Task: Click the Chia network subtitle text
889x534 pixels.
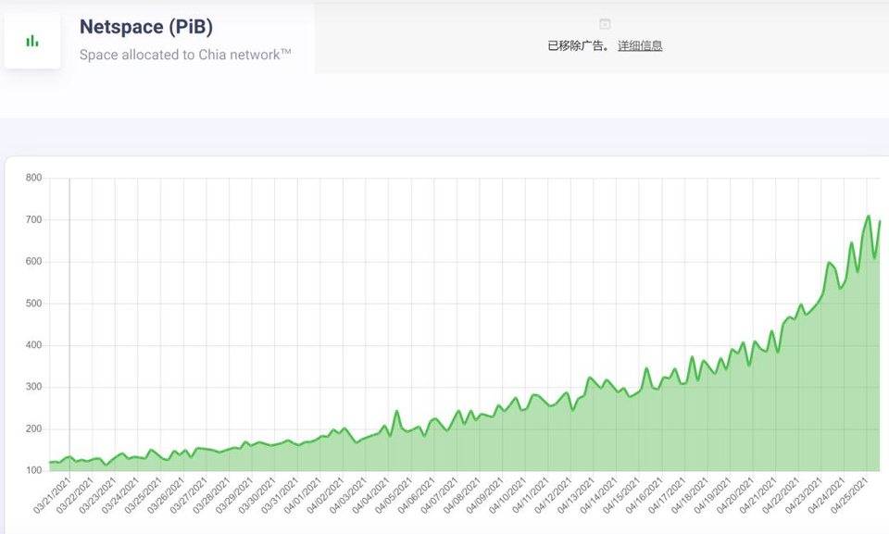Action: 185,55
